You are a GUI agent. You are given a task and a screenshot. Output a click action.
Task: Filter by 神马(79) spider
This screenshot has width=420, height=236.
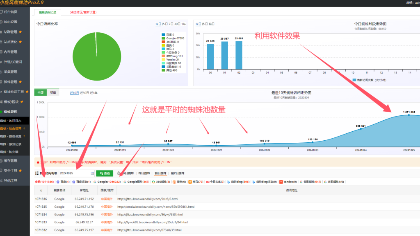(196, 182)
